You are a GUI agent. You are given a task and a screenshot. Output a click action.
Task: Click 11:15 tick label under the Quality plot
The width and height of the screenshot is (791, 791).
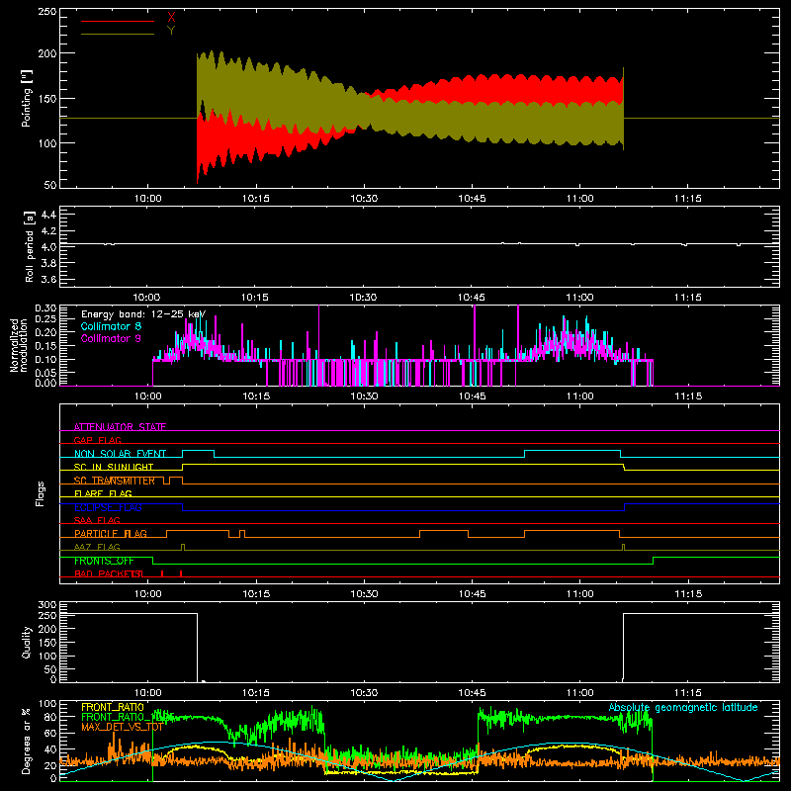point(687,693)
